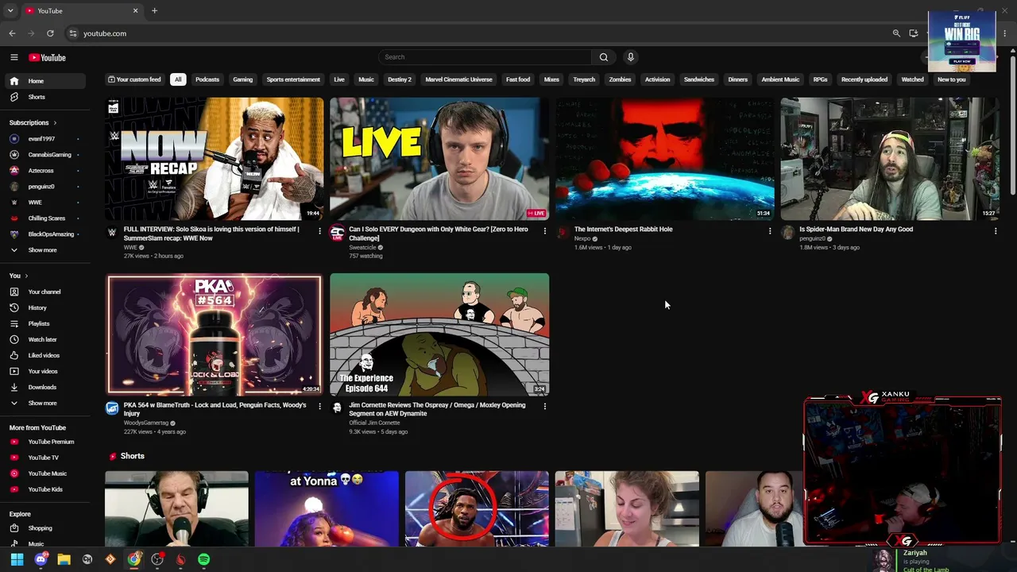1017x572 pixels.
Task: Click the Your custom feed button
Action: (135, 79)
